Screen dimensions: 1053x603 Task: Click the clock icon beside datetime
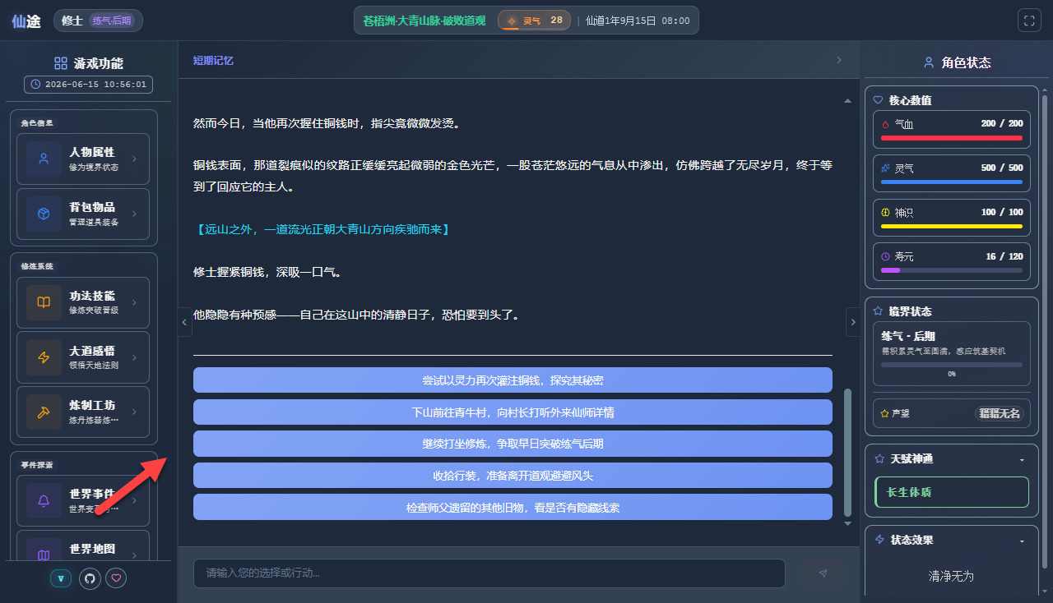pyautogui.click(x=36, y=84)
